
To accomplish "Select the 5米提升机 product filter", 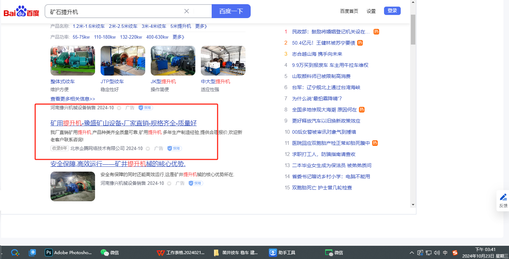I will pyautogui.click(x=181, y=26).
